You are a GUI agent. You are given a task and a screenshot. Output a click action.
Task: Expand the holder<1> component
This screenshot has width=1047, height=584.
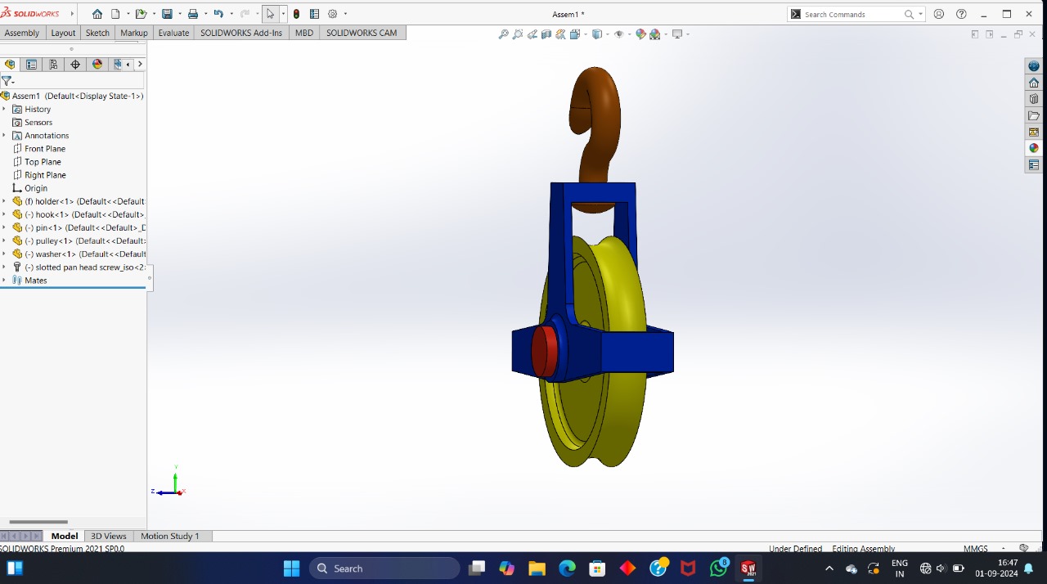(x=4, y=201)
